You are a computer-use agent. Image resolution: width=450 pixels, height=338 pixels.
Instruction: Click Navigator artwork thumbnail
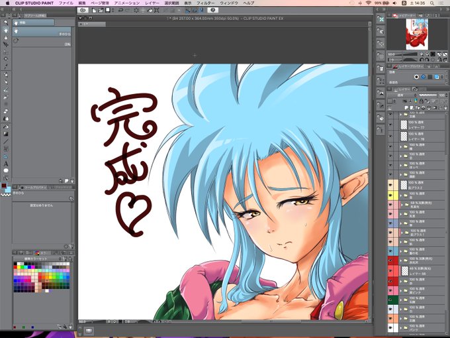(x=417, y=34)
